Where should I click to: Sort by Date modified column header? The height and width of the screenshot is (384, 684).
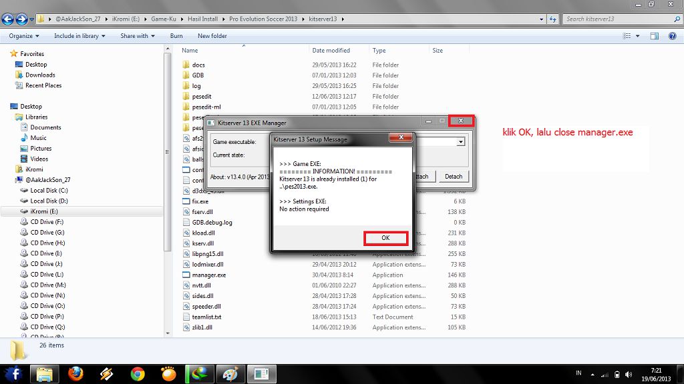pyautogui.click(x=331, y=51)
